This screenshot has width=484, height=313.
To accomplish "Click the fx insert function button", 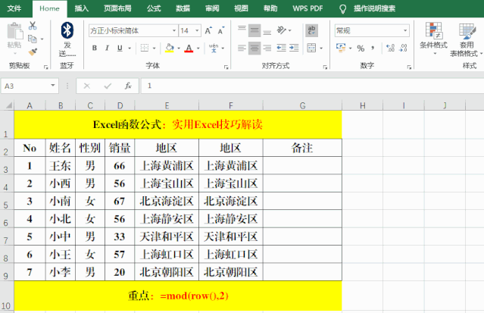I will [x=128, y=86].
